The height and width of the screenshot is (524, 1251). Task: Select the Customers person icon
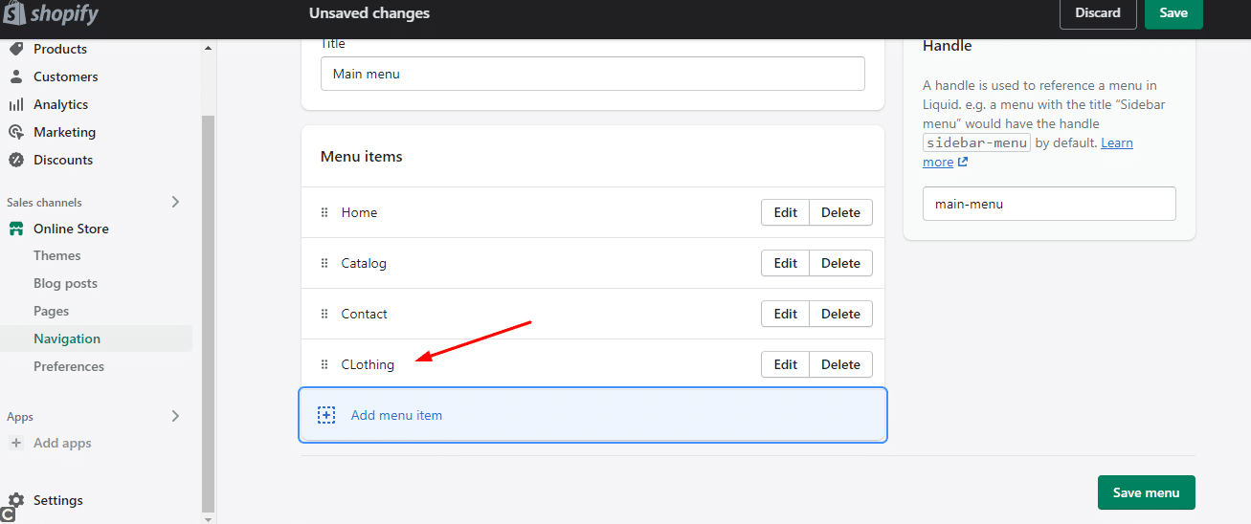[x=16, y=76]
